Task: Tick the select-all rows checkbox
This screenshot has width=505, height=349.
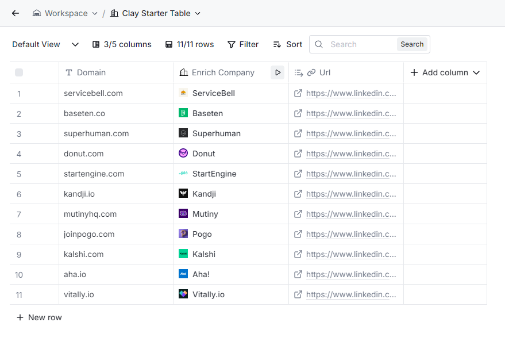Action: [19, 72]
